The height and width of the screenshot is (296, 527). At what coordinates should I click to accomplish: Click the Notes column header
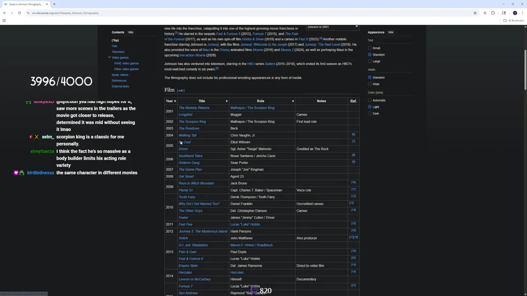pyautogui.click(x=321, y=101)
